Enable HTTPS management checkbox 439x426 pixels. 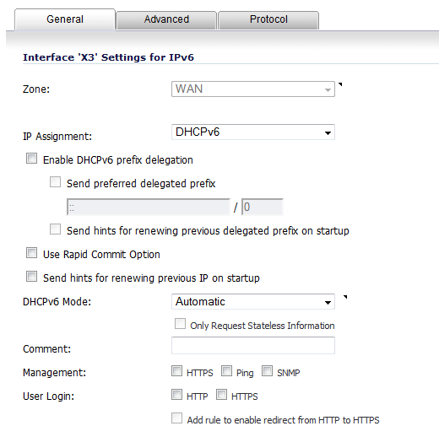(x=176, y=371)
